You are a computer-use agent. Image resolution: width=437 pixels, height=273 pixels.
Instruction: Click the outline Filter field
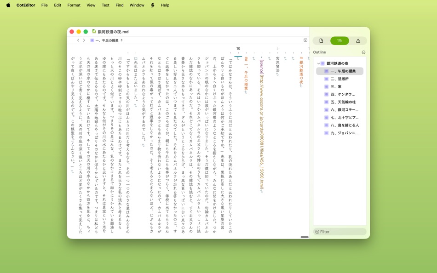(339, 232)
